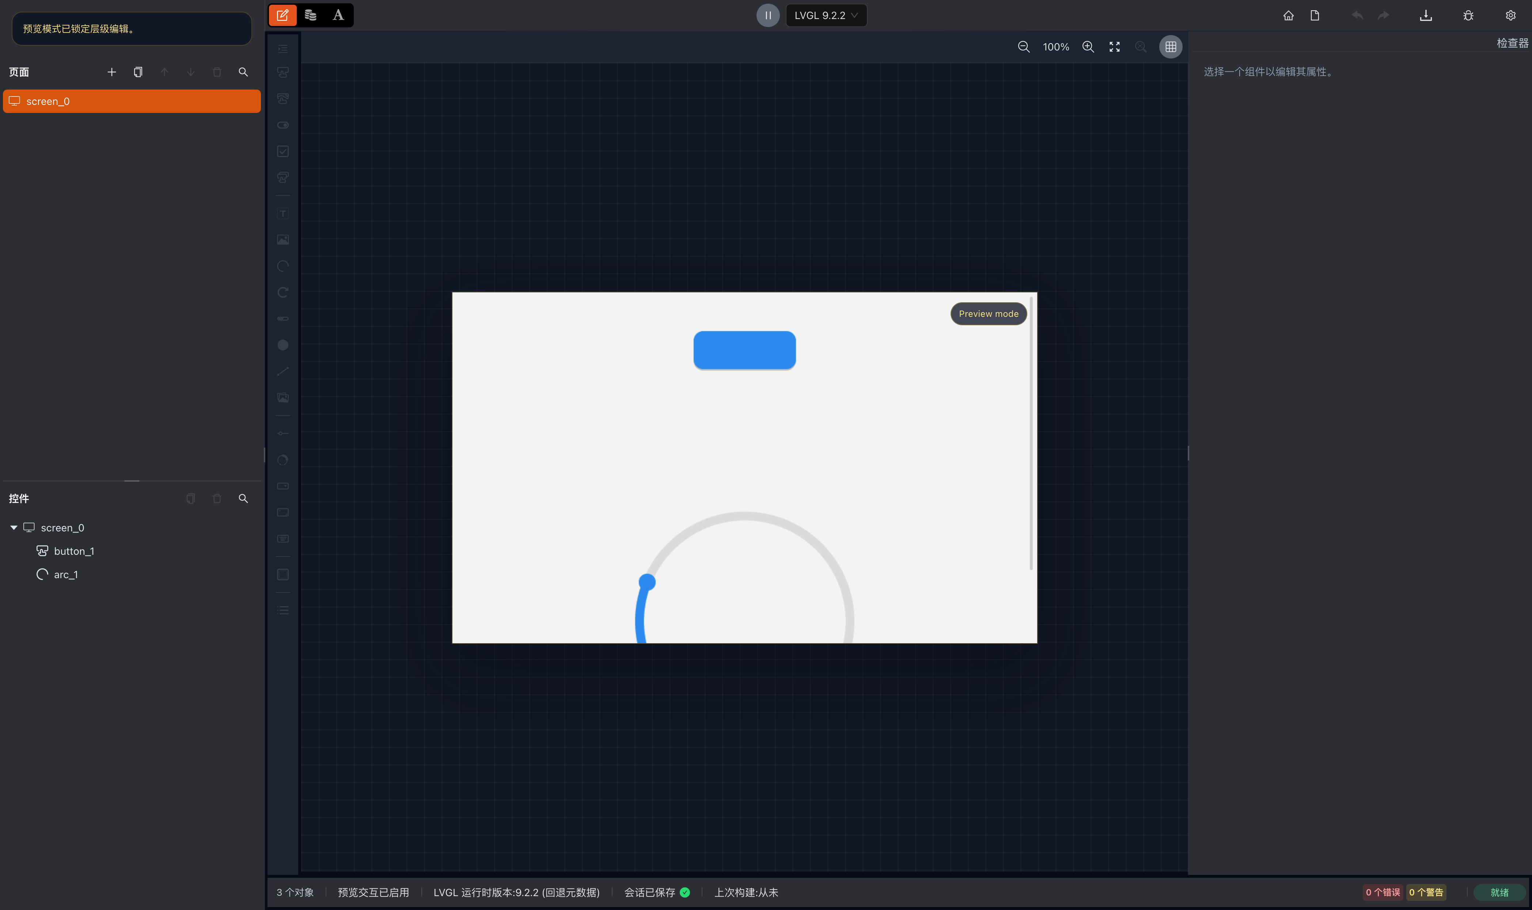Click the blue button in preview
The height and width of the screenshot is (910, 1532).
click(x=744, y=350)
